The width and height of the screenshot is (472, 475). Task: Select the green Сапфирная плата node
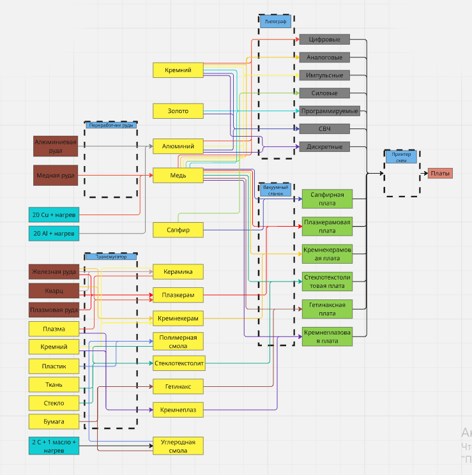point(327,199)
